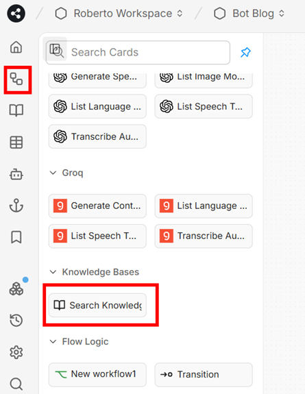Select the Transition card
The width and height of the screenshot is (305, 394).
204,374
